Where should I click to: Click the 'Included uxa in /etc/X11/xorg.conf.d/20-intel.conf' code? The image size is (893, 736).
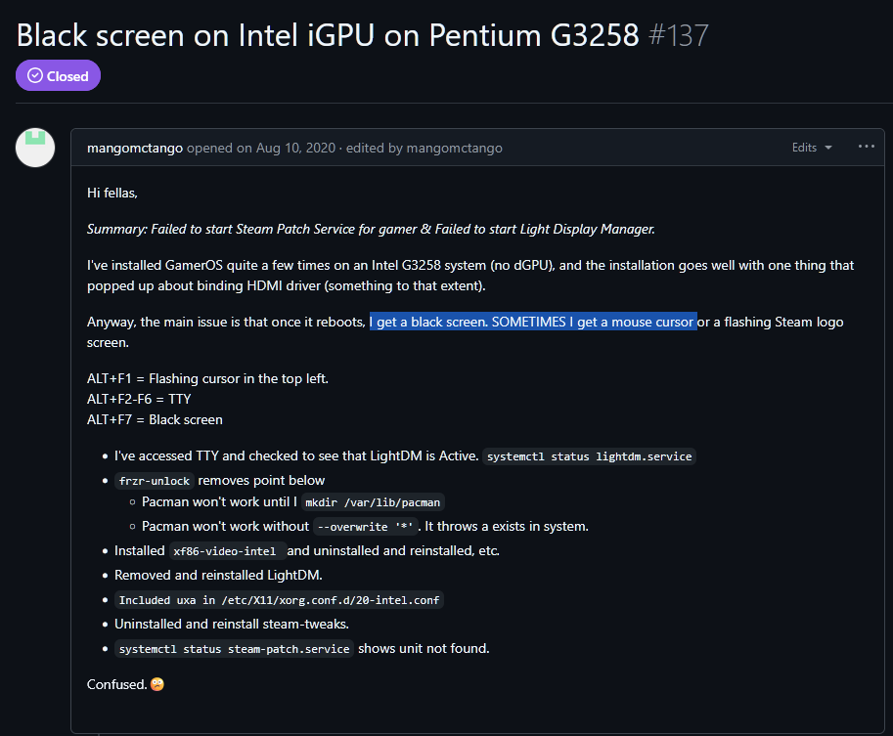tap(279, 600)
